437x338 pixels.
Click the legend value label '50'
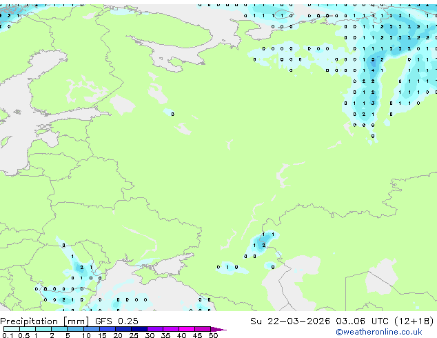(x=213, y=335)
